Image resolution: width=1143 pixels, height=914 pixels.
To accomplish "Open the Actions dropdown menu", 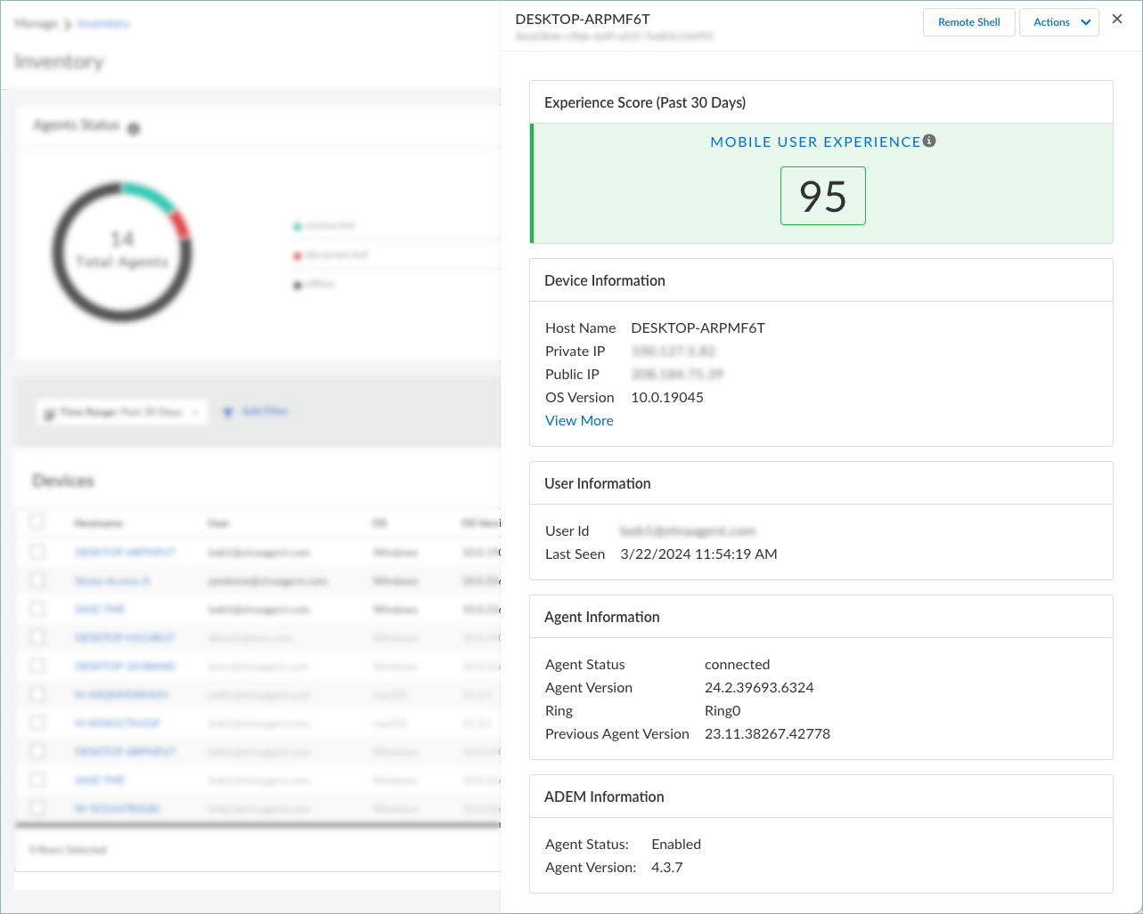I will (x=1059, y=22).
